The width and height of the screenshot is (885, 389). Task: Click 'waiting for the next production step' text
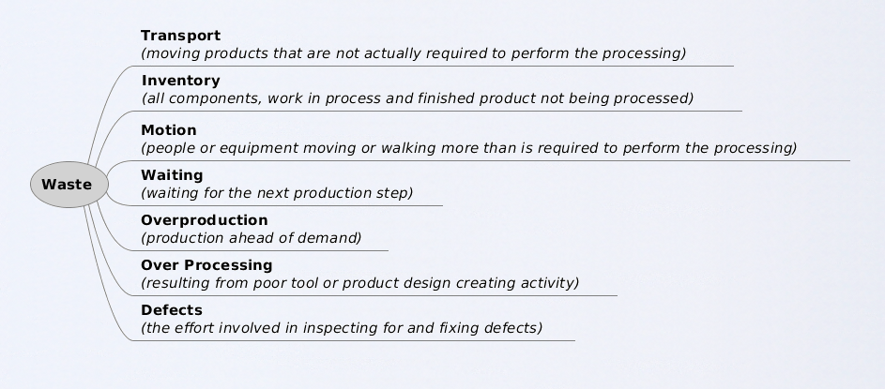click(277, 193)
